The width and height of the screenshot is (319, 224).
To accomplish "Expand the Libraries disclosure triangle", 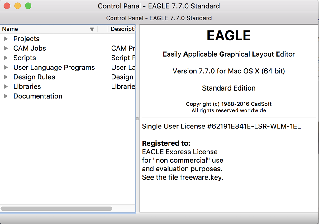I will tap(6, 86).
